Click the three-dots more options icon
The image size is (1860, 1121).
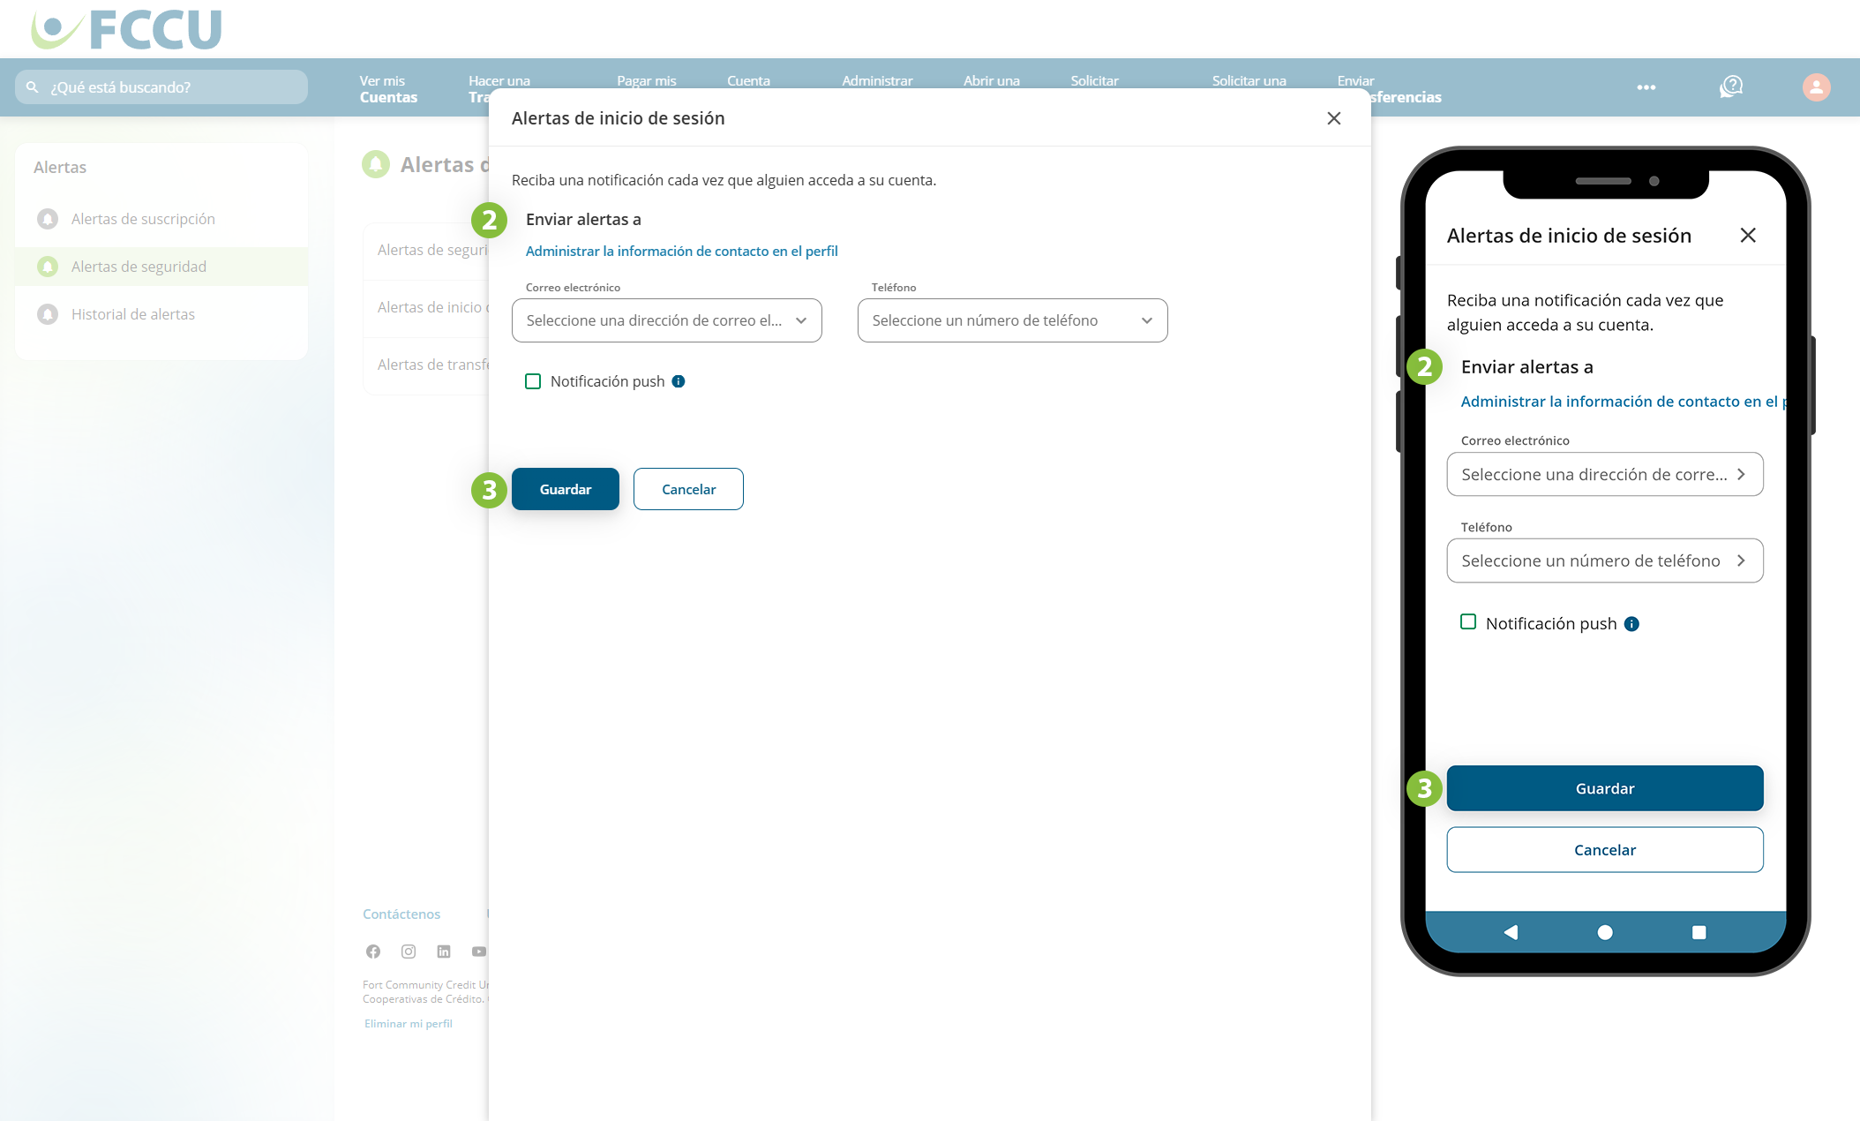[x=1646, y=87]
